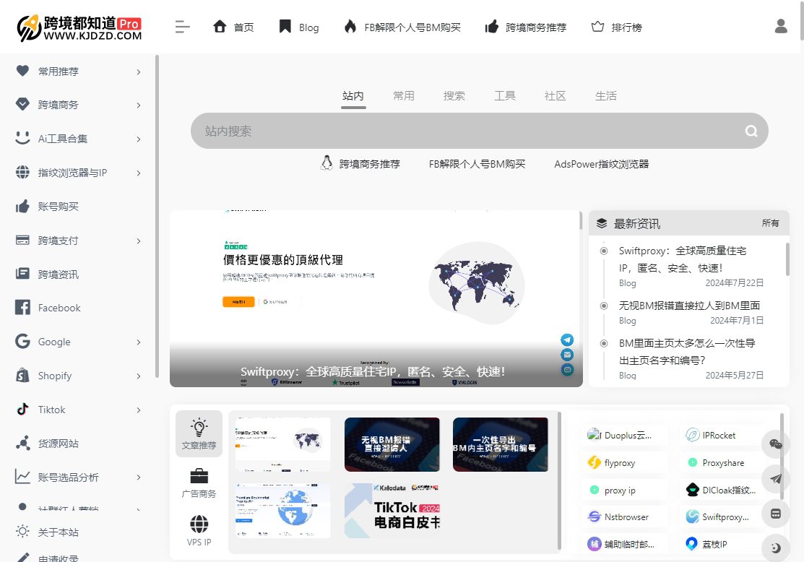Open Swiftproxy banner slide title

[373, 371]
